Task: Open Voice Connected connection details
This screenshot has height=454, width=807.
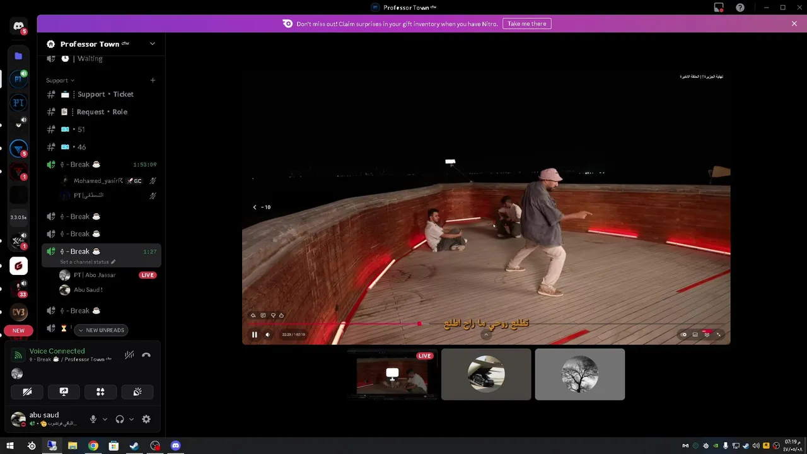Action: pos(57,351)
